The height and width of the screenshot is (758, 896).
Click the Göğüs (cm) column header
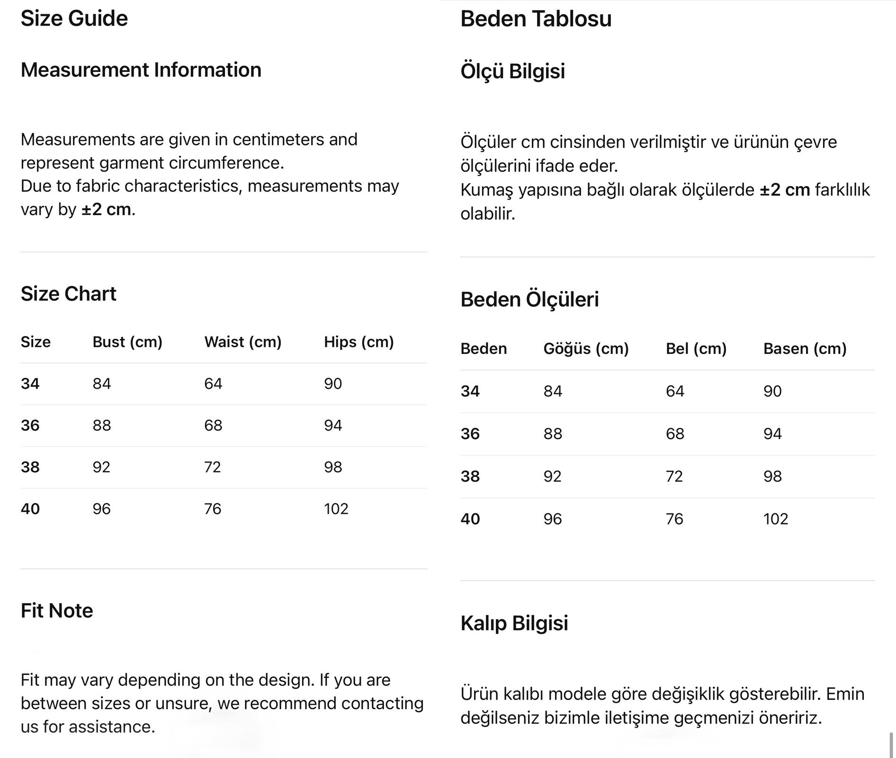pos(586,349)
